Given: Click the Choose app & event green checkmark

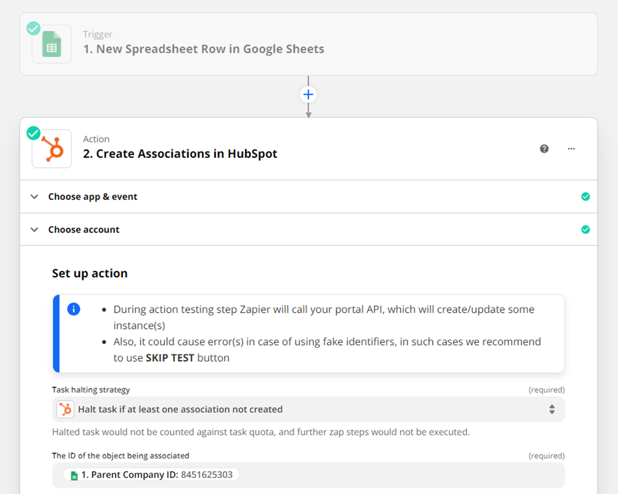Looking at the screenshot, I should pos(585,197).
